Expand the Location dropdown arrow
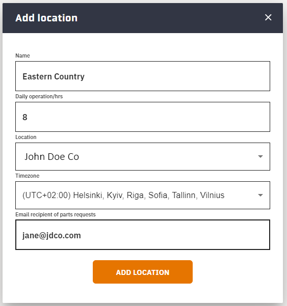This screenshot has height=306, width=287. pos(260,156)
